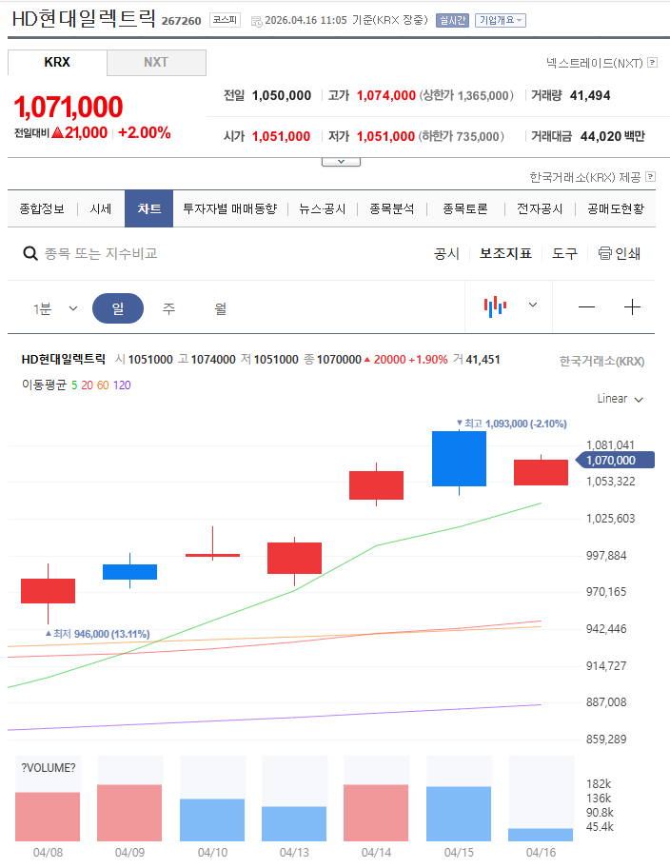Click the 종목 또는 지수비교 search field
The height and width of the screenshot is (868, 670).
tap(101, 253)
